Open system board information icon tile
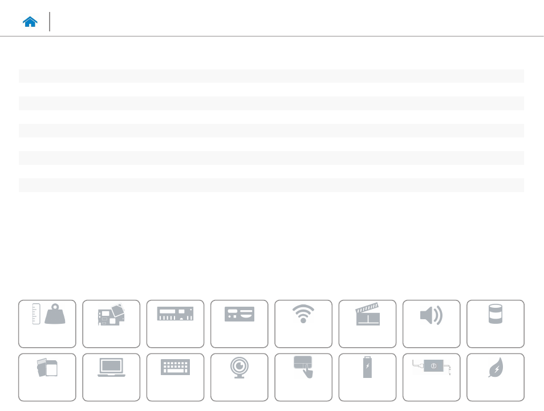Viewport: 544px width, 411px height. 111,324
